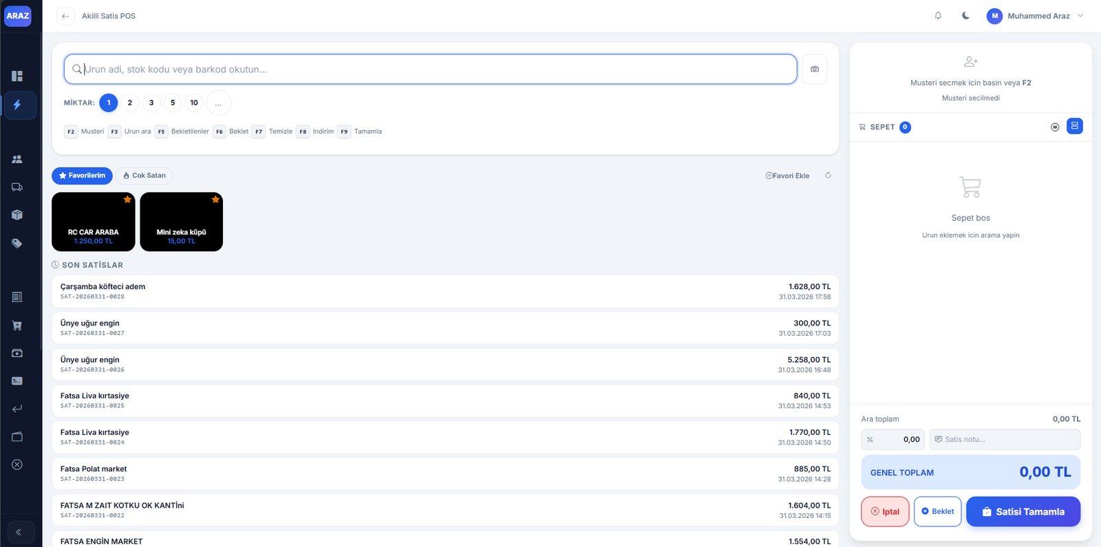This screenshot has height=547, width=1101.
Task: Expand custom quantity with the ellipsis button
Action: [x=218, y=103]
